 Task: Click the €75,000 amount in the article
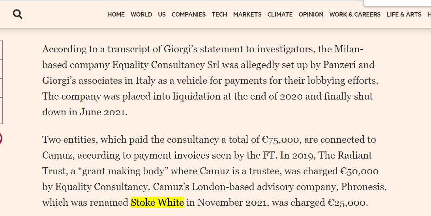coord(280,140)
